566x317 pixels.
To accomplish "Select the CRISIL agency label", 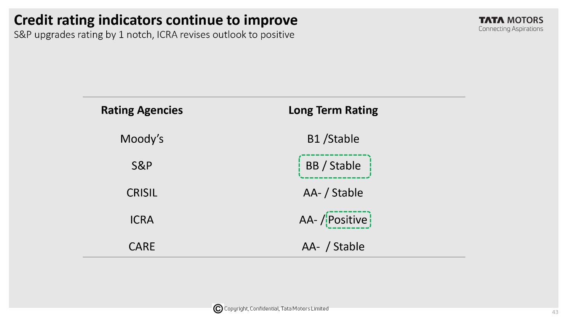I will tap(142, 193).
